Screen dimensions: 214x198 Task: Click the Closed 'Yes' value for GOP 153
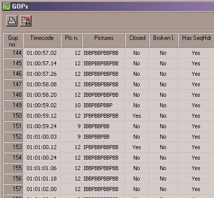137,147
